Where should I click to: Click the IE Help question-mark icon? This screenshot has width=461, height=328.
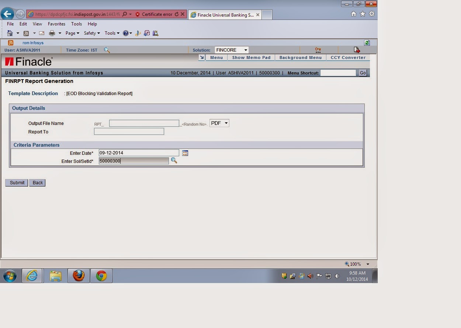[x=126, y=33]
